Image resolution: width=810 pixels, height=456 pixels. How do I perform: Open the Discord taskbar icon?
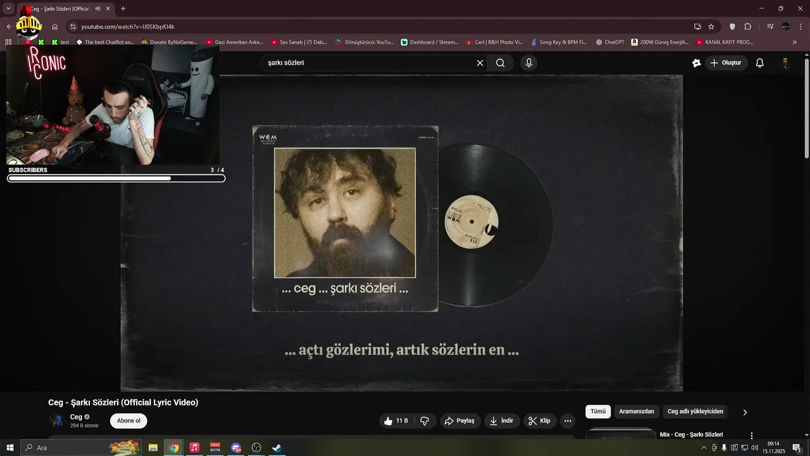tap(236, 448)
